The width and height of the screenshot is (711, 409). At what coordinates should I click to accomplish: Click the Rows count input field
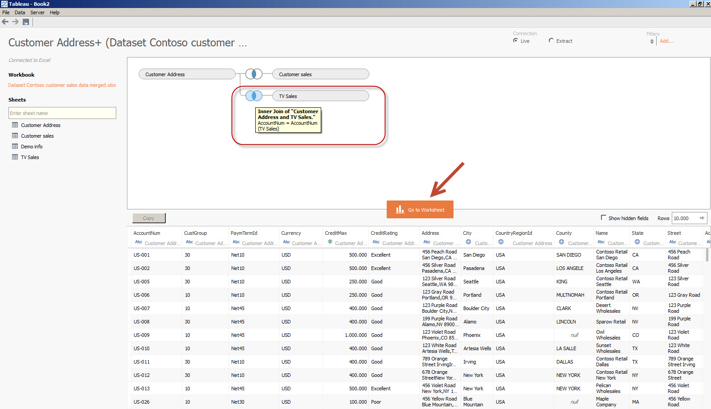[x=685, y=218]
